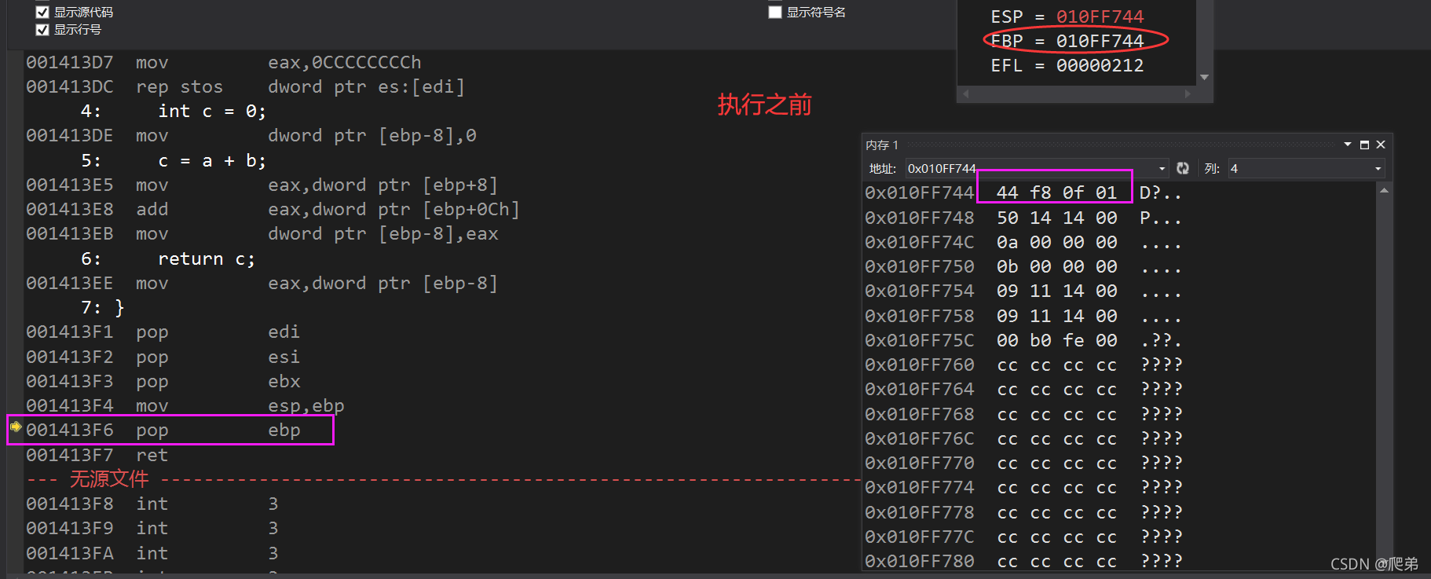
Task: Click the 'rep stos' instruction at 001413DC
Action: tap(245, 86)
